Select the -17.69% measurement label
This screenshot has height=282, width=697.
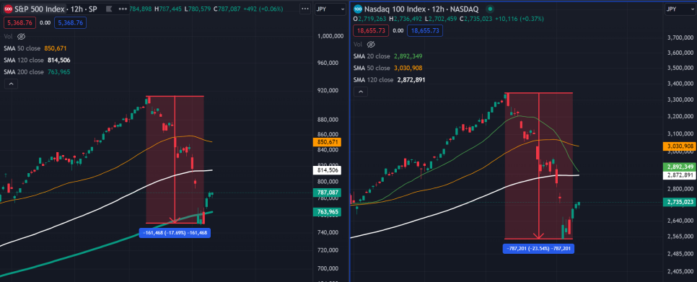(x=175, y=232)
